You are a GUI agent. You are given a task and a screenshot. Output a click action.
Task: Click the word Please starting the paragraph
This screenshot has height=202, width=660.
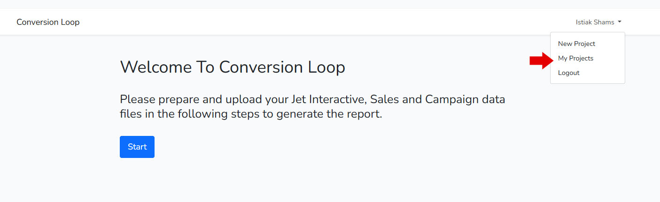click(138, 99)
